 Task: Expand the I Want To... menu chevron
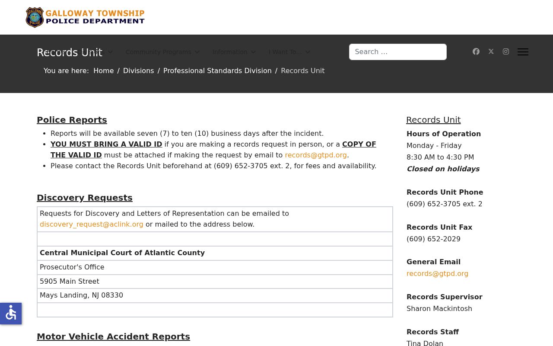point(308,52)
